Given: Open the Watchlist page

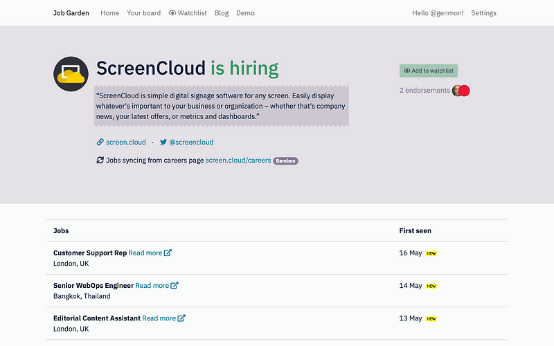Looking at the screenshot, I should point(188,13).
